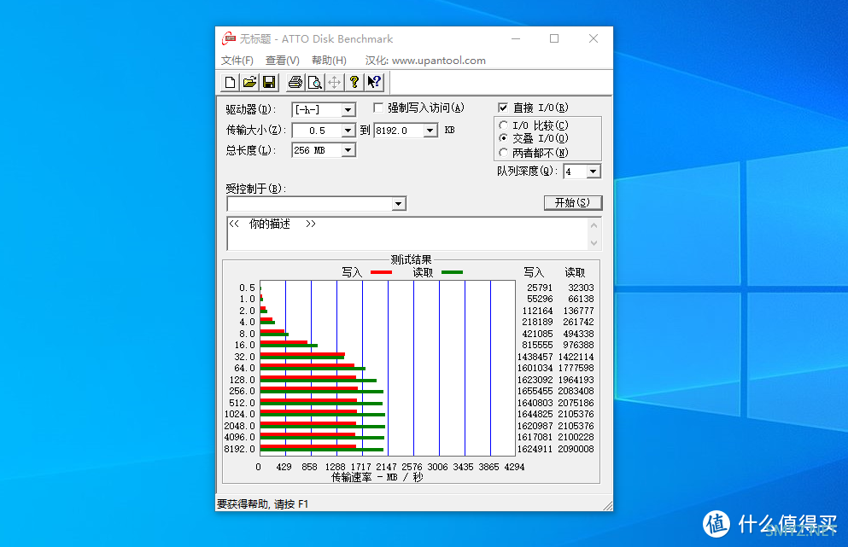Click the 写入 results column header
Image resolution: width=848 pixels, height=547 pixels.
(534, 272)
